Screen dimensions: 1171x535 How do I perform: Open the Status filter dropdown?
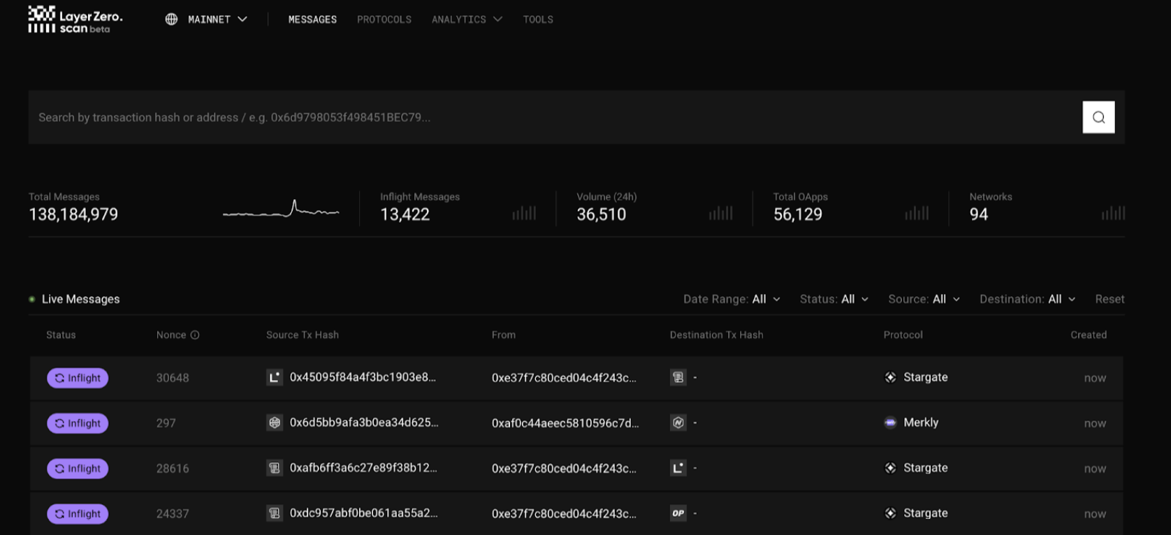point(834,299)
